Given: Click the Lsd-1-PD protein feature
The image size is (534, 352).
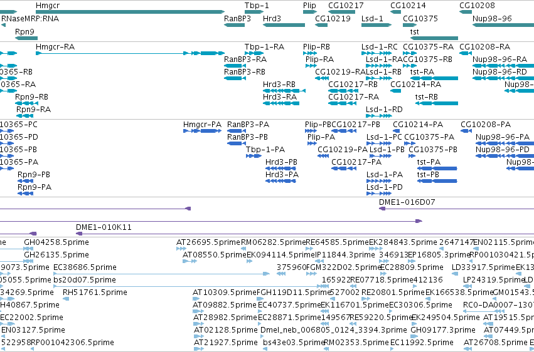Looking at the screenshot, I should (379, 194).
